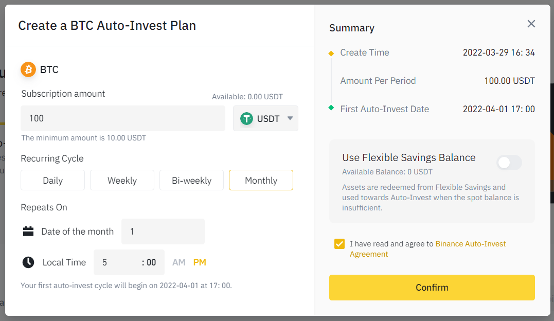Click the green Tether USDT icon
The height and width of the screenshot is (321, 554).
click(x=247, y=119)
